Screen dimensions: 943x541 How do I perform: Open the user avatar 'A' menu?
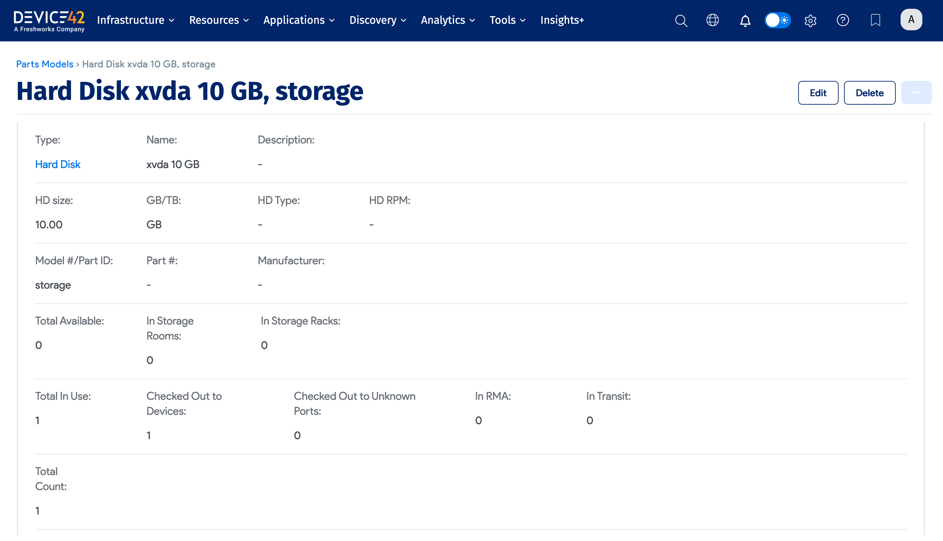(x=911, y=20)
